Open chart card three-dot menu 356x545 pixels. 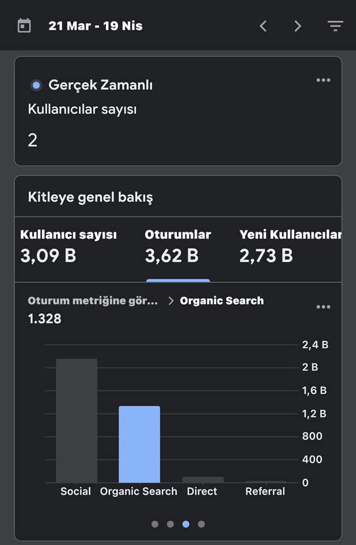tap(323, 307)
